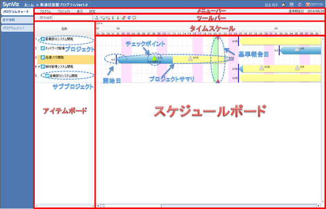
Task: Click the home icon in top header
Action: [x=284, y=4]
